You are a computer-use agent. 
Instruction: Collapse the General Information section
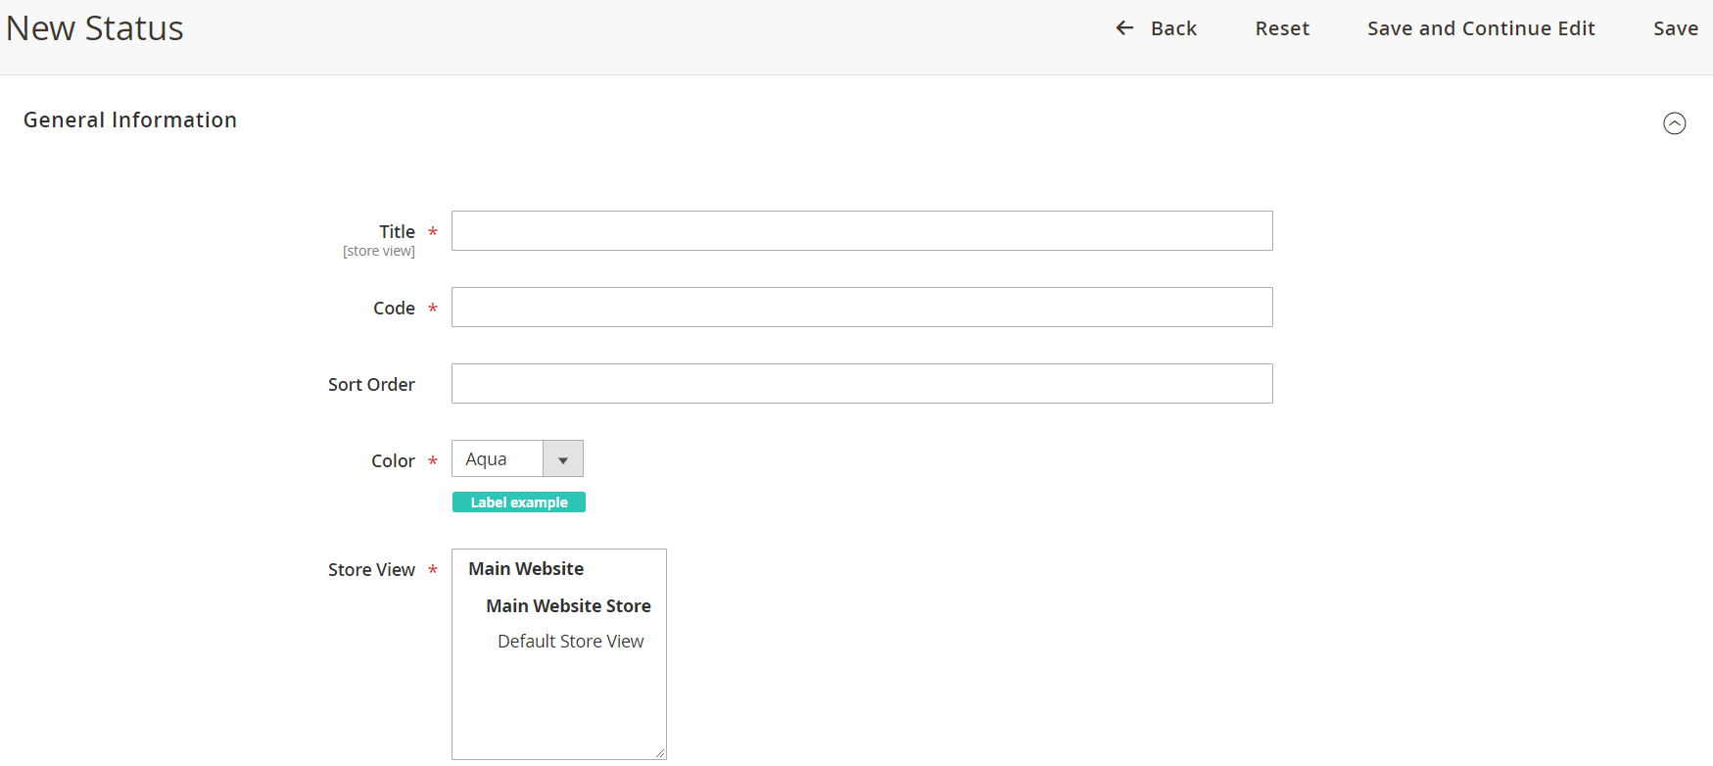pos(1675,123)
